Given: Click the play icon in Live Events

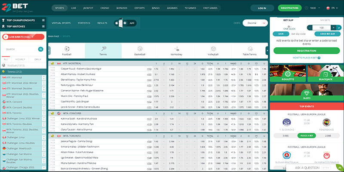Looking at the screenshot, I should 6,37.
